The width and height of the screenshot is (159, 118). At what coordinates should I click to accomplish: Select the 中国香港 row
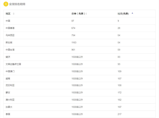click(79, 28)
